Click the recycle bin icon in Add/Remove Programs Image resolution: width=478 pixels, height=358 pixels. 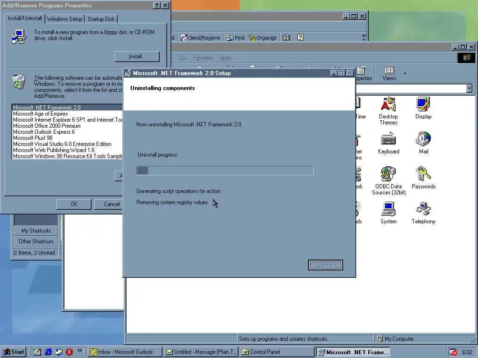coord(19,82)
